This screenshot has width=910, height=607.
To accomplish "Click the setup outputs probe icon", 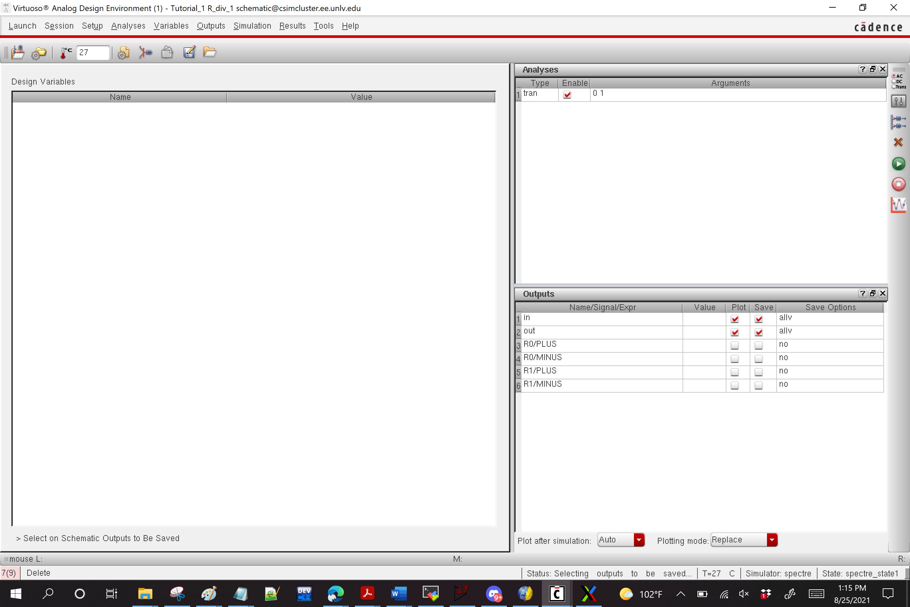I will 898,122.
